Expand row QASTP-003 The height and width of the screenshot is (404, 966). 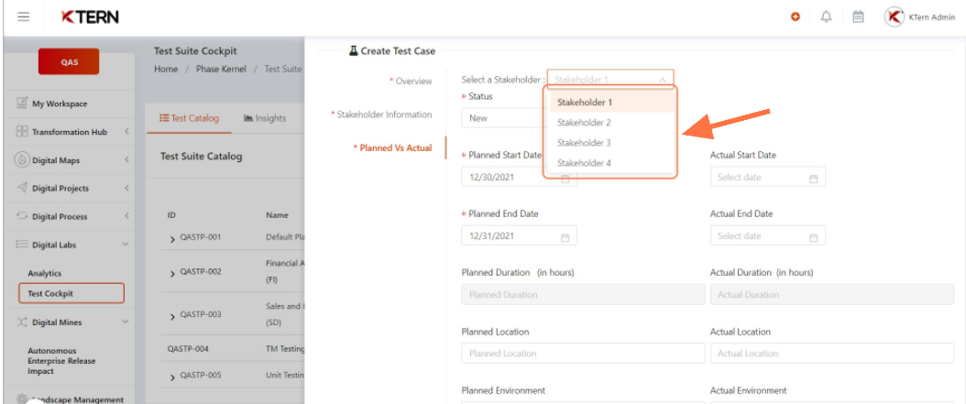pos(172,316)
